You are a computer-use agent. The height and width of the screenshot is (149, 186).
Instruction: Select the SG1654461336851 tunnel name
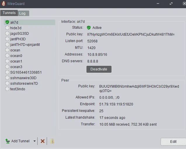pyautogui.click(x=26, y=72)
